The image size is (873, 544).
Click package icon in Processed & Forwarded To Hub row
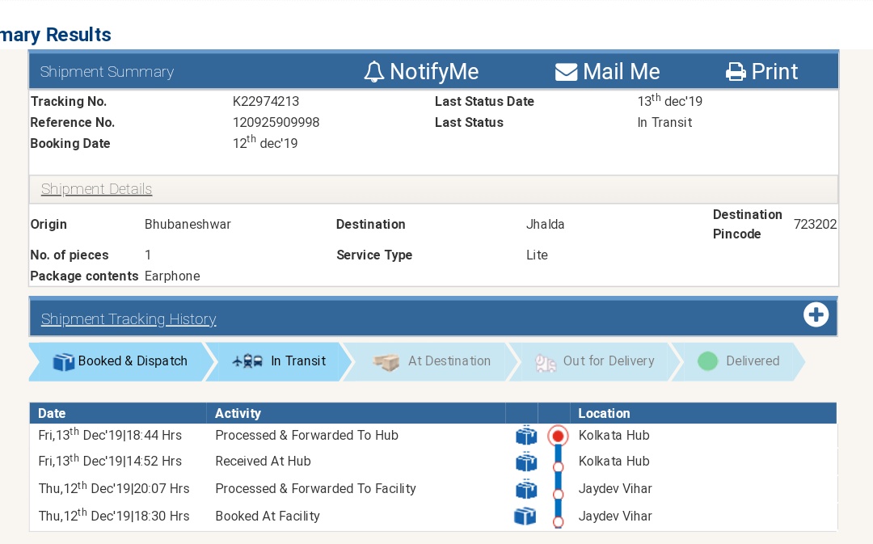tap(526, 436)
